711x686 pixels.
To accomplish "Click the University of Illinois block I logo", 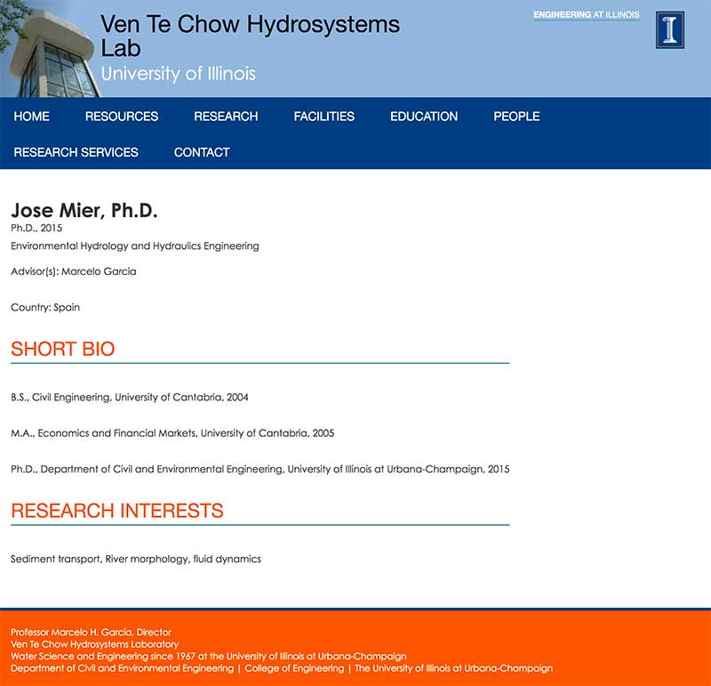I will (x=670, y=30).
